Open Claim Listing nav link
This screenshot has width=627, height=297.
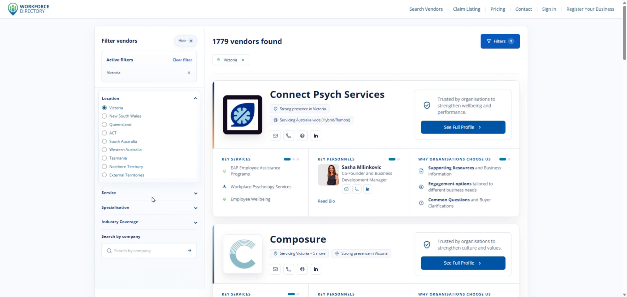tap(467, 9)
